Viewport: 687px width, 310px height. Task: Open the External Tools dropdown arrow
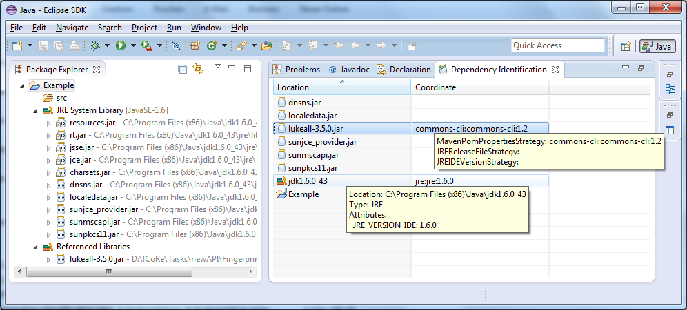point(159,45)
